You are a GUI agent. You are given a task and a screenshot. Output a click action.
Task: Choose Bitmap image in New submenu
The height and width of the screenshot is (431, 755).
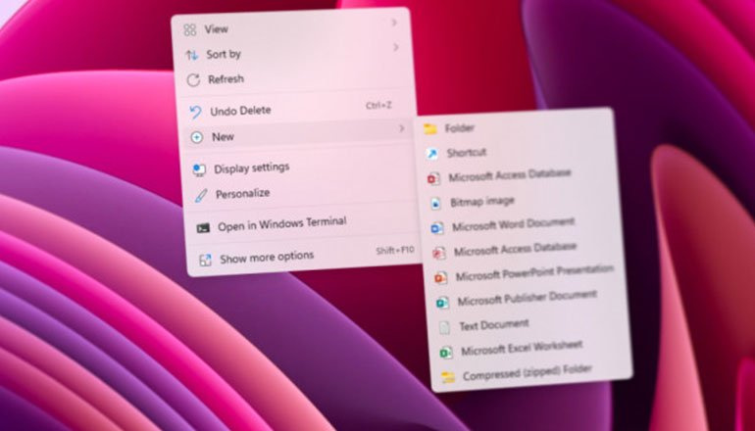[521, 201]
